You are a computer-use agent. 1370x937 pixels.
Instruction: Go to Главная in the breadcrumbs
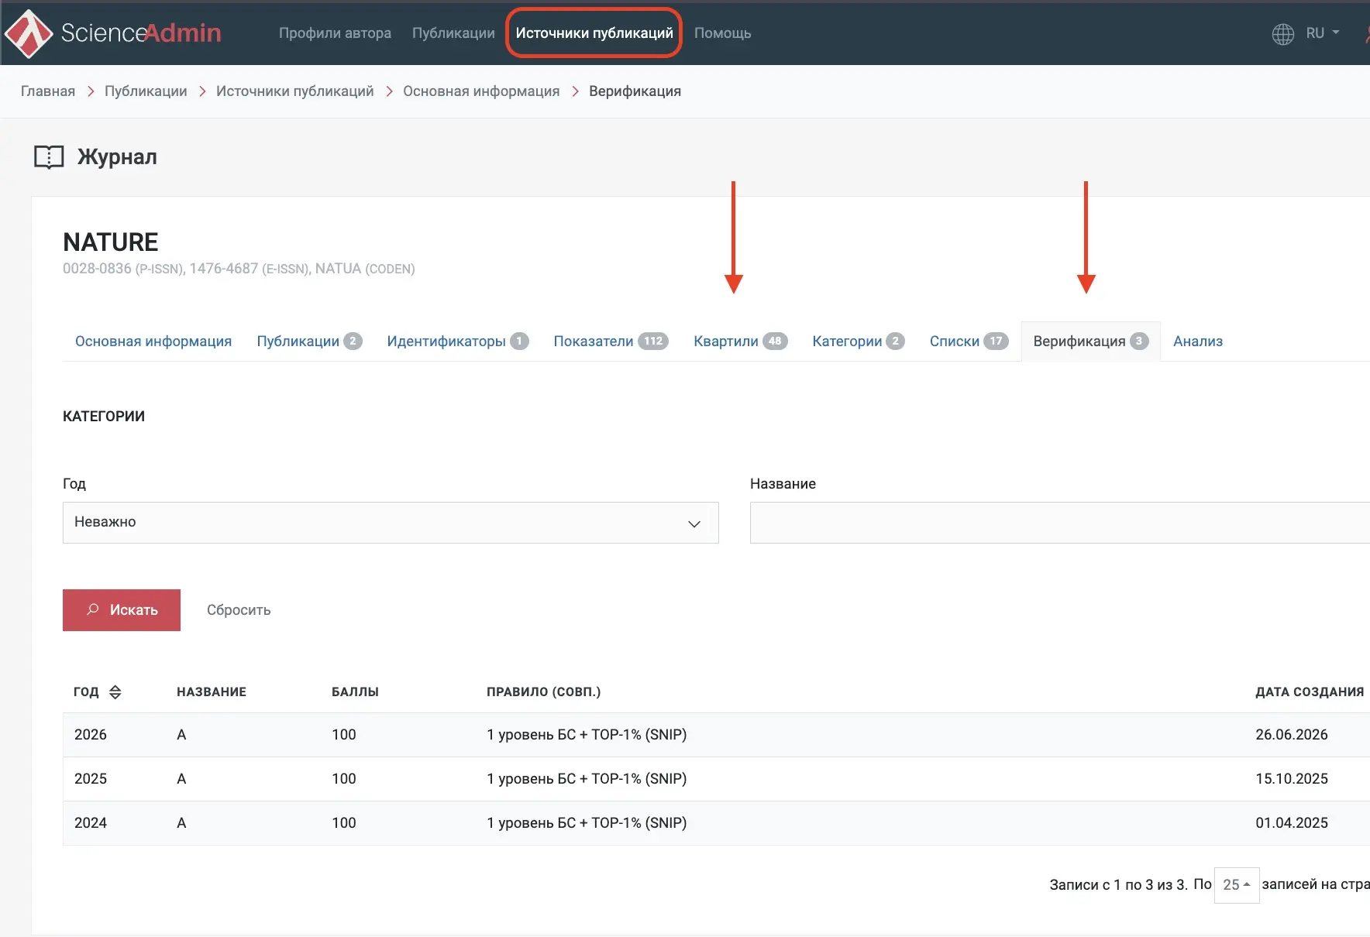48,91
